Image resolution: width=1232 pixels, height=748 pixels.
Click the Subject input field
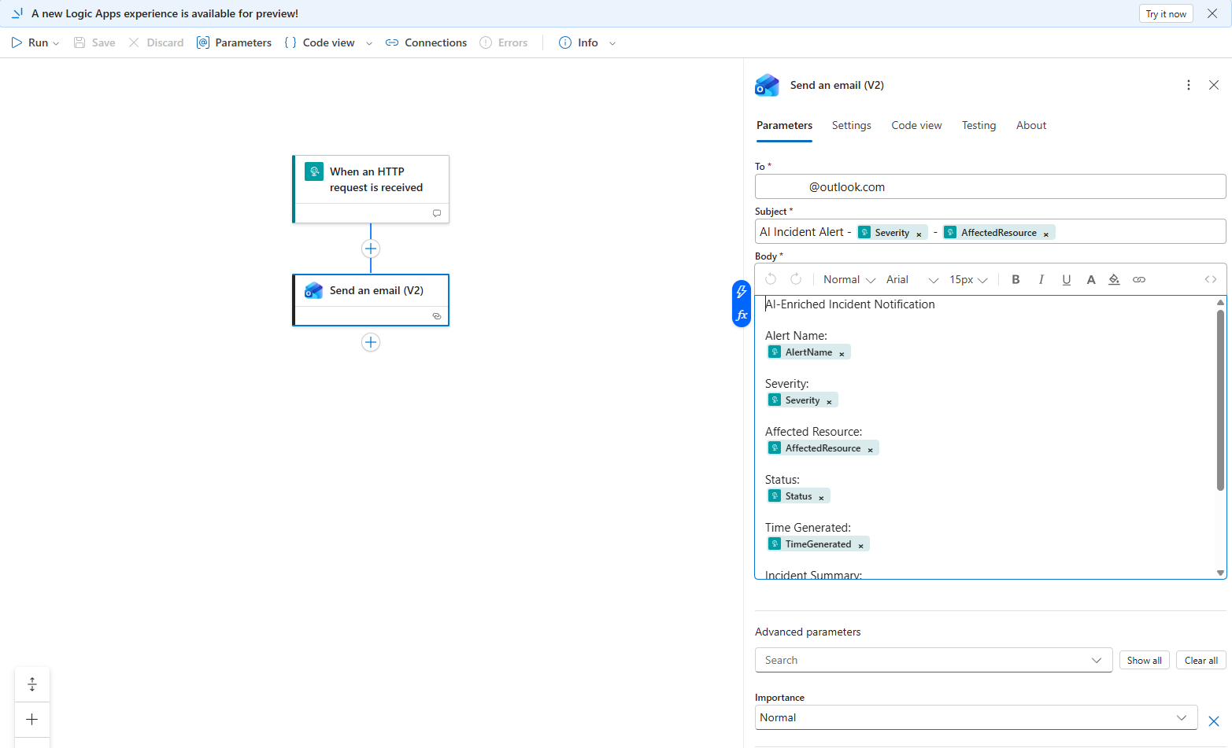click(x=990, y=231)
